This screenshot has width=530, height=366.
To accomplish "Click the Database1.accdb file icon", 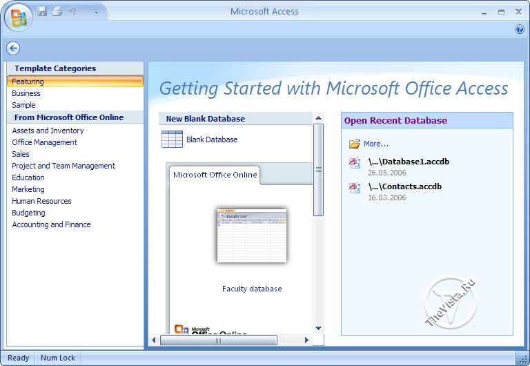I will (x=355, y=164).
